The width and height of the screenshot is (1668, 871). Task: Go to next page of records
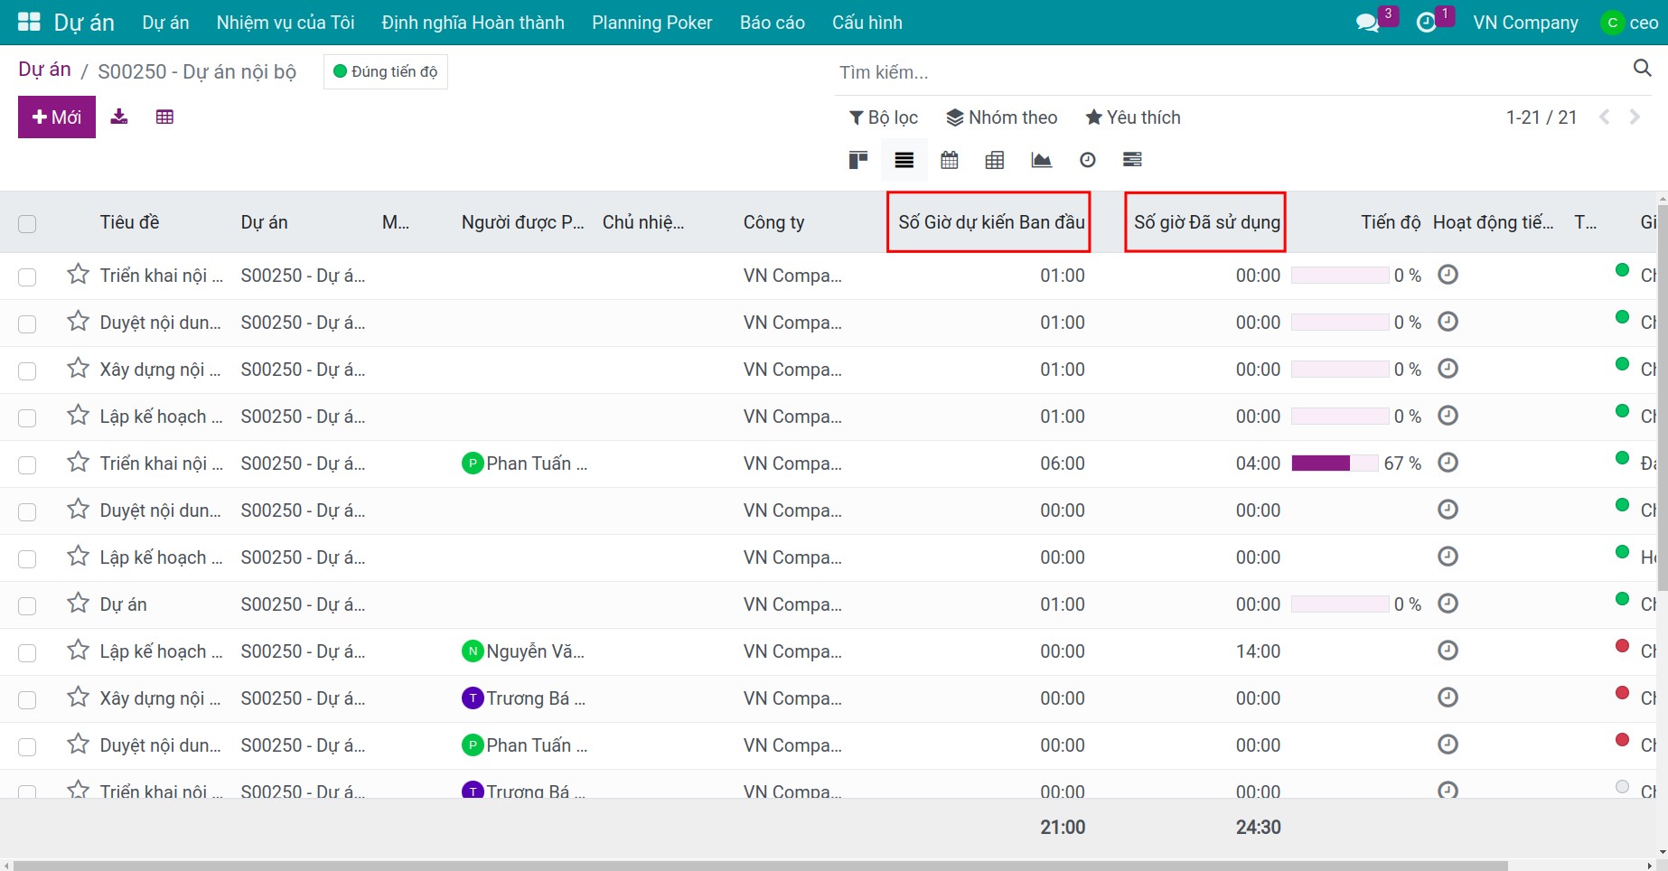coord(1635,117)
